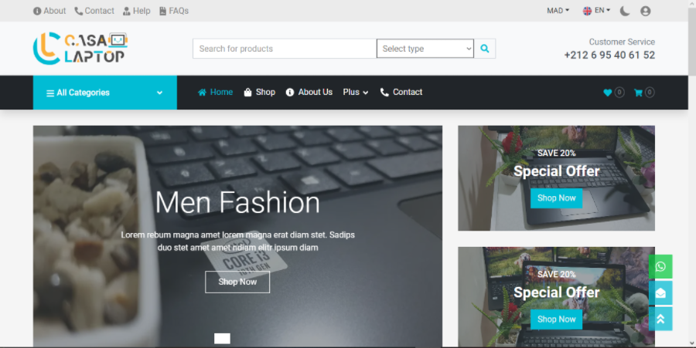The height and width of the screenshot is (348, 696).
Task: Click the Shop Now button on main banner
Action: (237, 282)
